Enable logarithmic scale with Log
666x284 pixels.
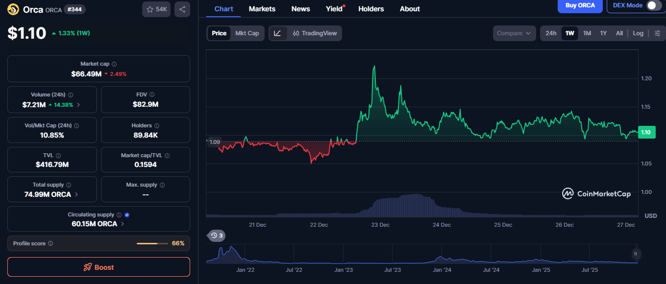(638, 33)
